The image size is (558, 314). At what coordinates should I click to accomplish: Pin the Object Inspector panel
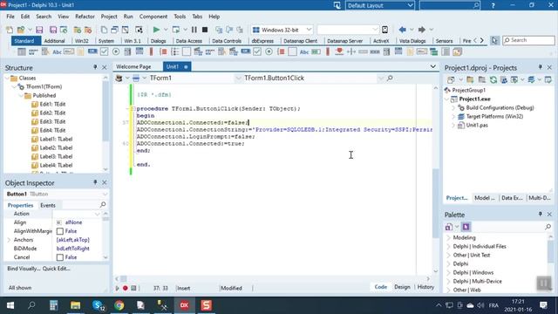click(95, 182)
